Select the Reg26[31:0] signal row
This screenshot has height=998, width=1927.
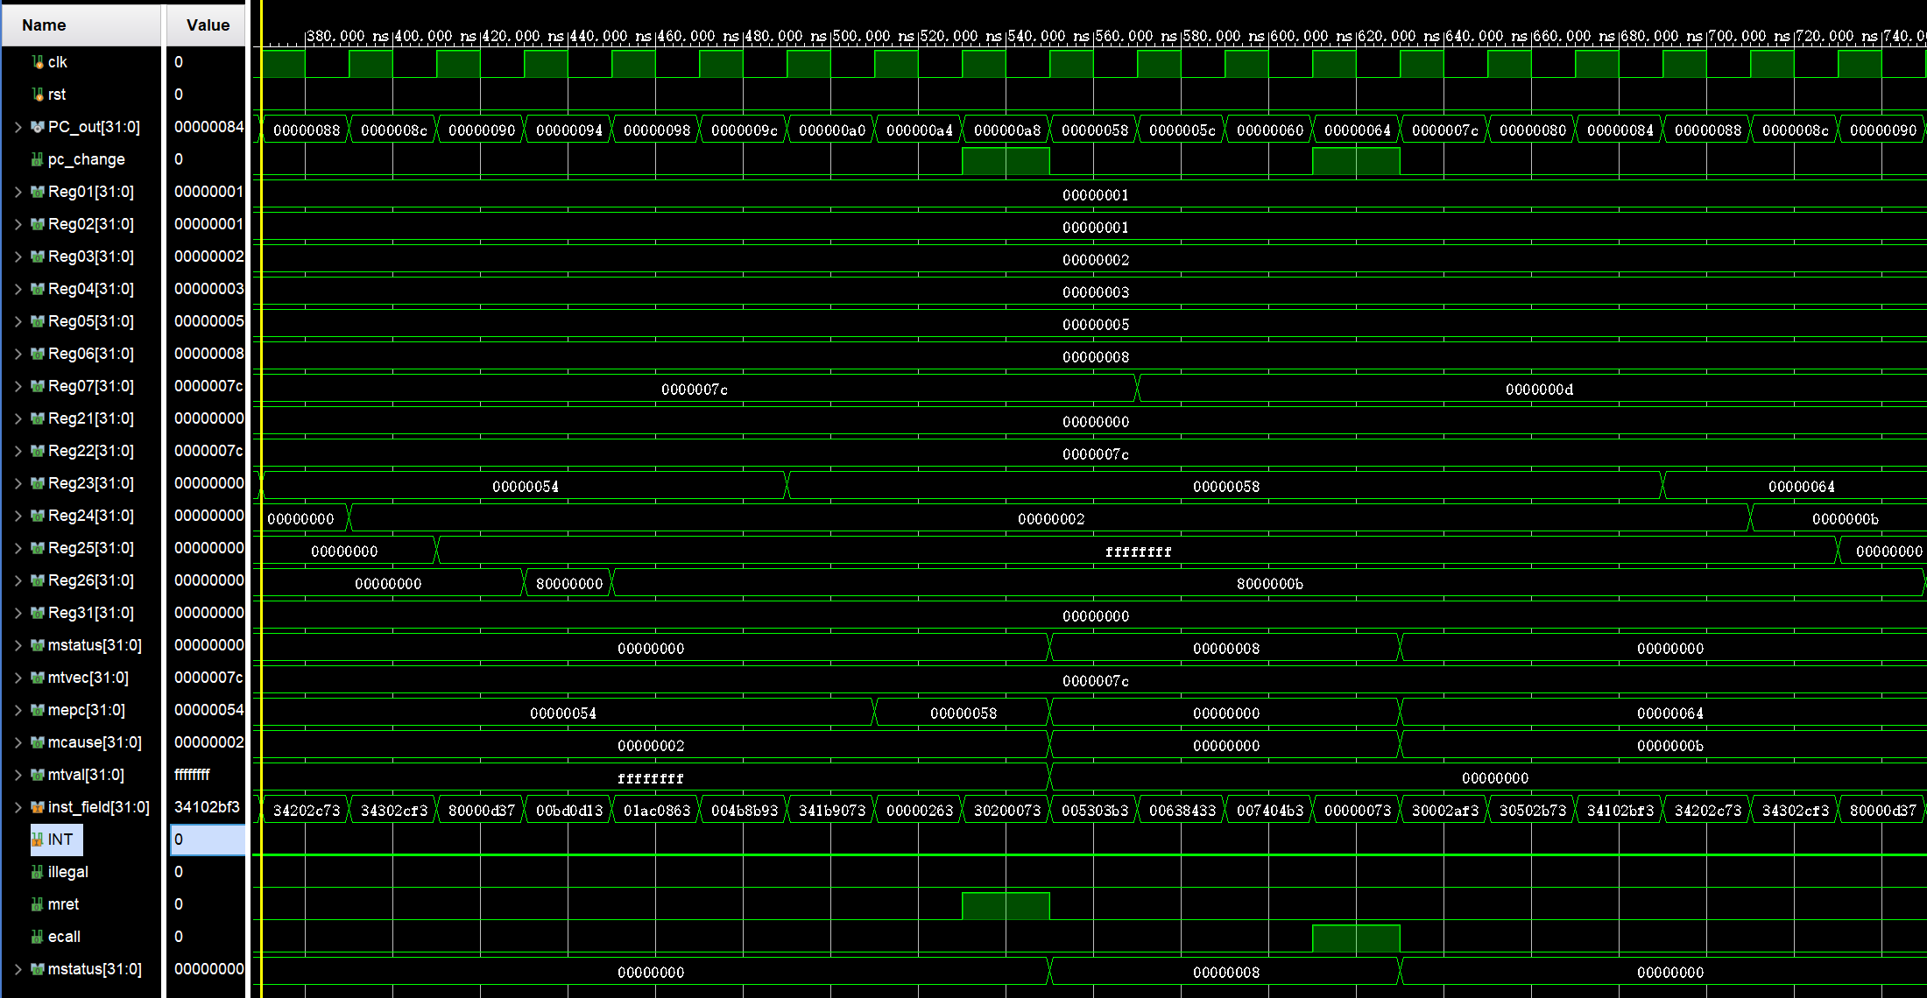(90, 580)
